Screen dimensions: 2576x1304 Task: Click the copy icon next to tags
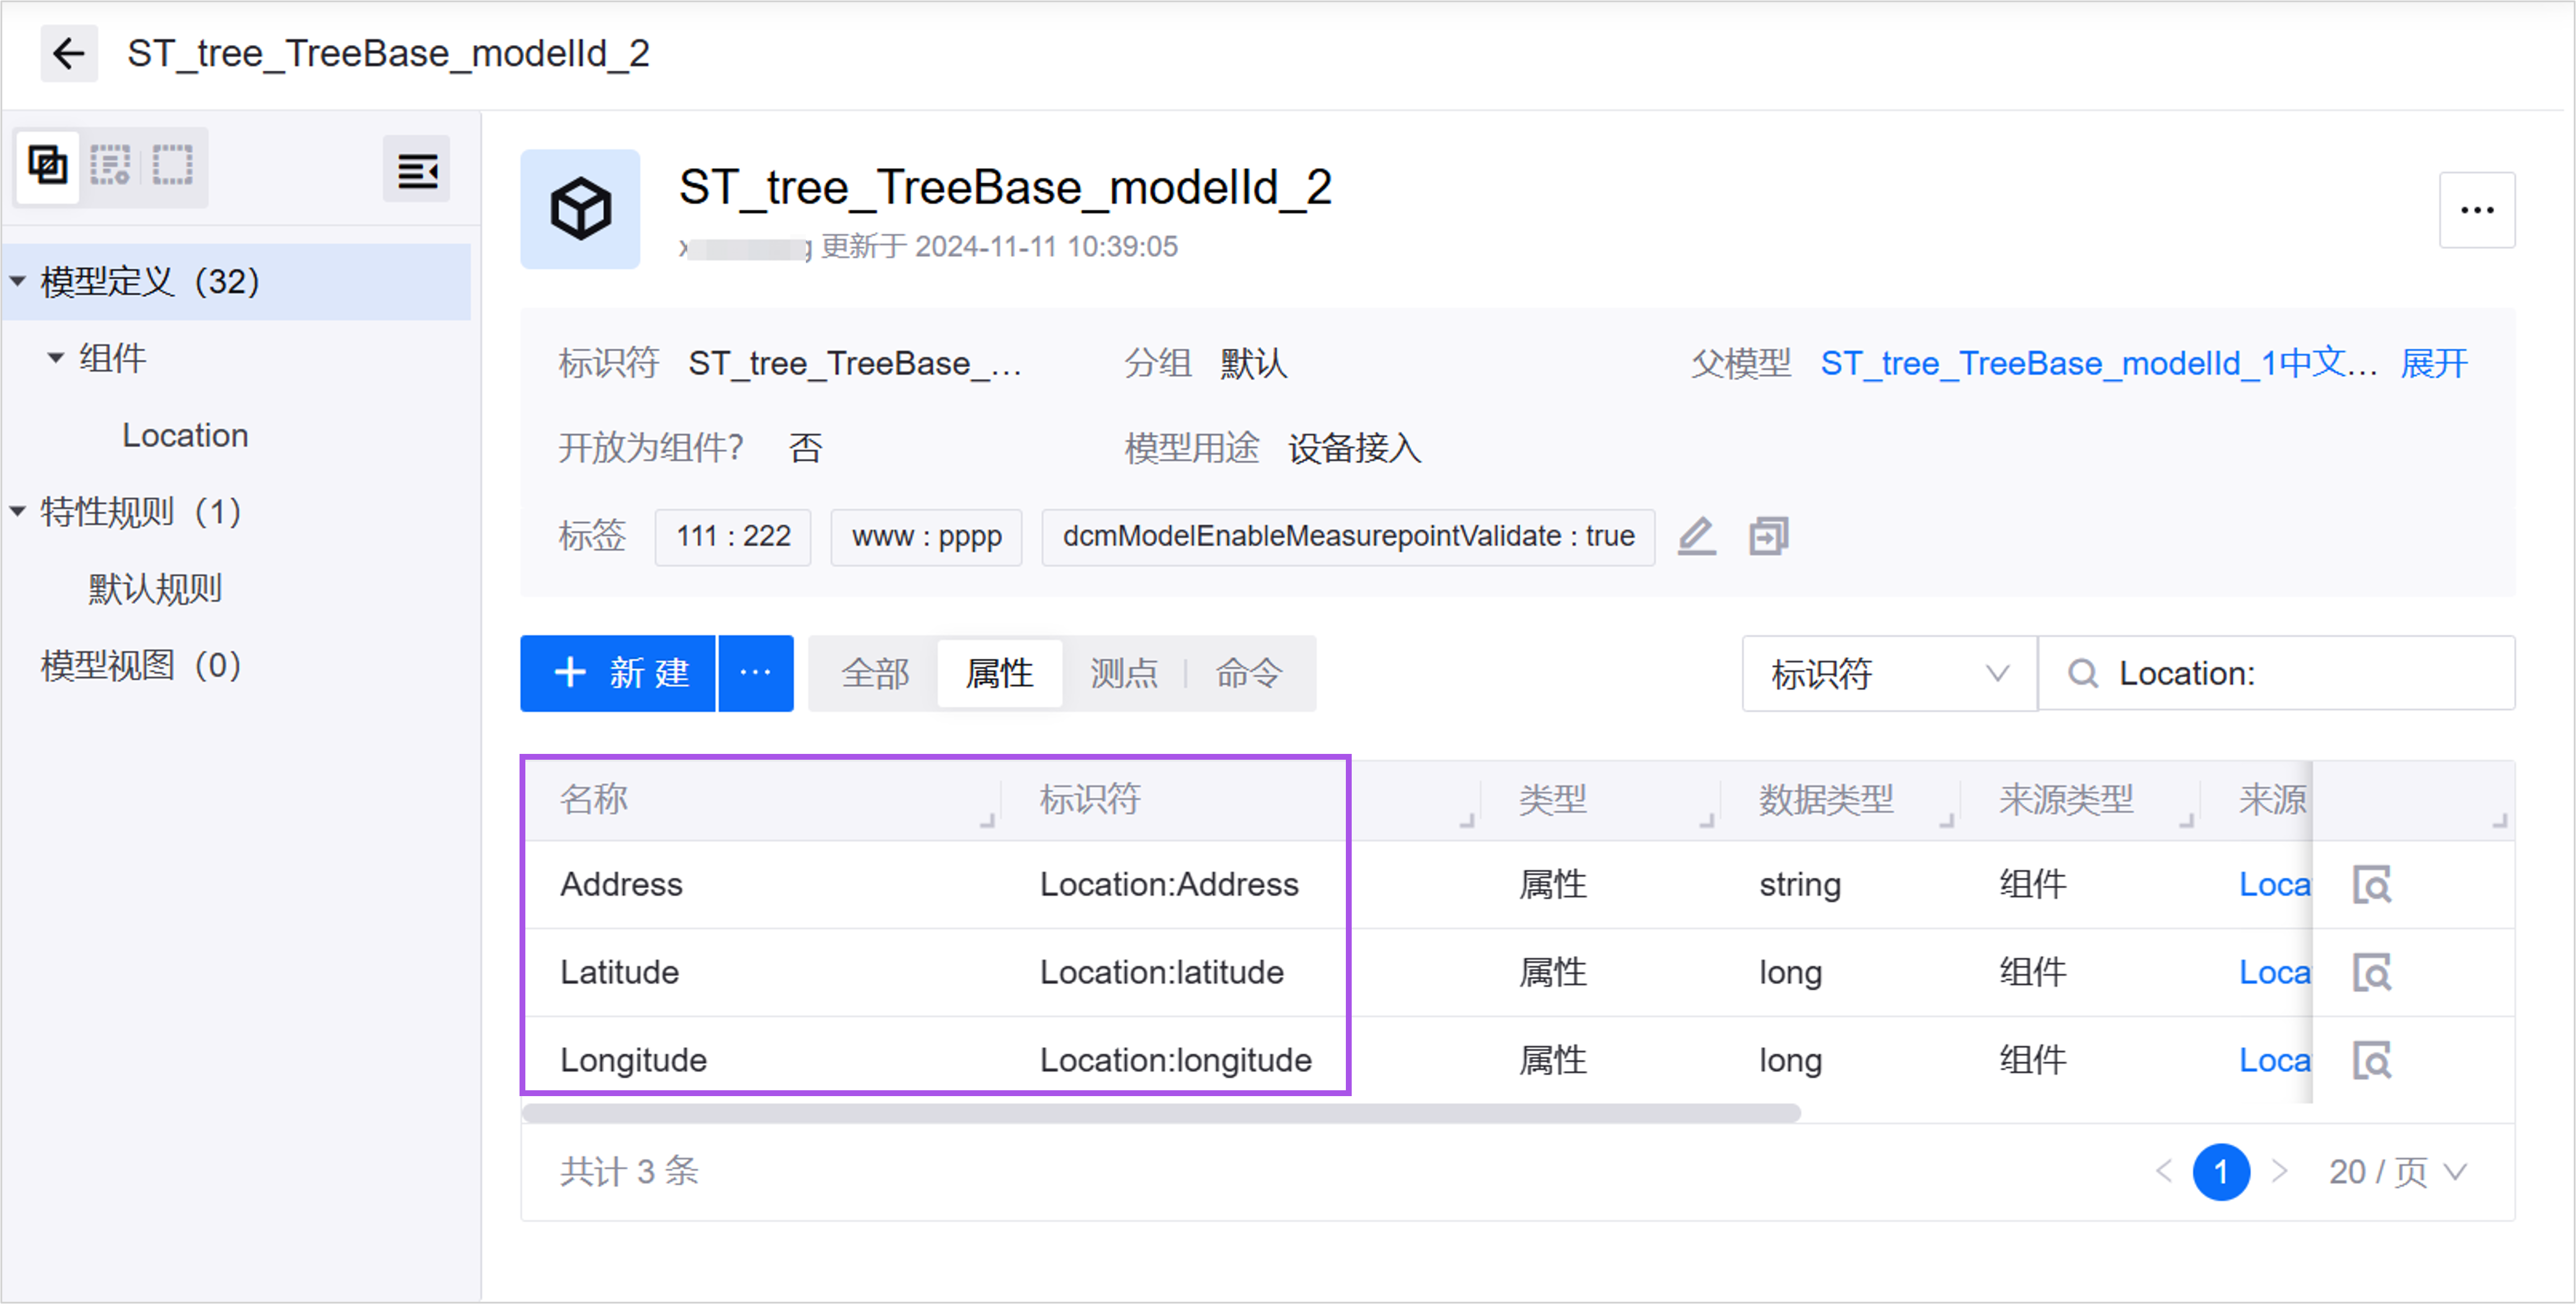click(1768, 537)
